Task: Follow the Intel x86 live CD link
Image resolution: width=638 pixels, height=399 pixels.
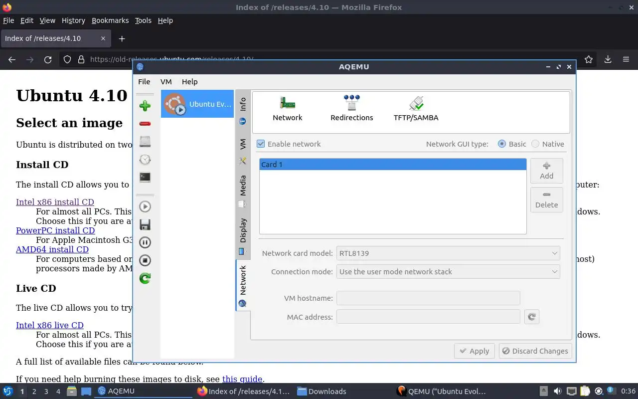Action: click(x=50, y=325)
